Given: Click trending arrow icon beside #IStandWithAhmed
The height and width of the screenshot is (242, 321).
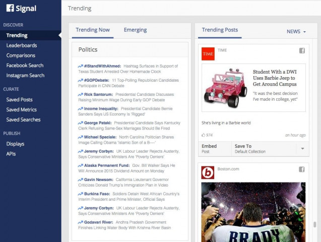Looking at the screenshot, I should [x=80, y=66].
